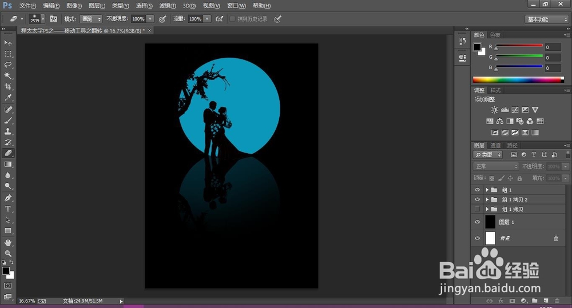Viewport: 572px width, 308px height.
Task: Click the foreground color swatch in toolbox
Action: click(x=6, y=270)
